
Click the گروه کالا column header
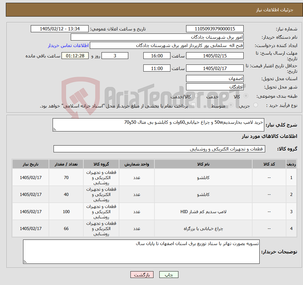click(x=101, y=164)
